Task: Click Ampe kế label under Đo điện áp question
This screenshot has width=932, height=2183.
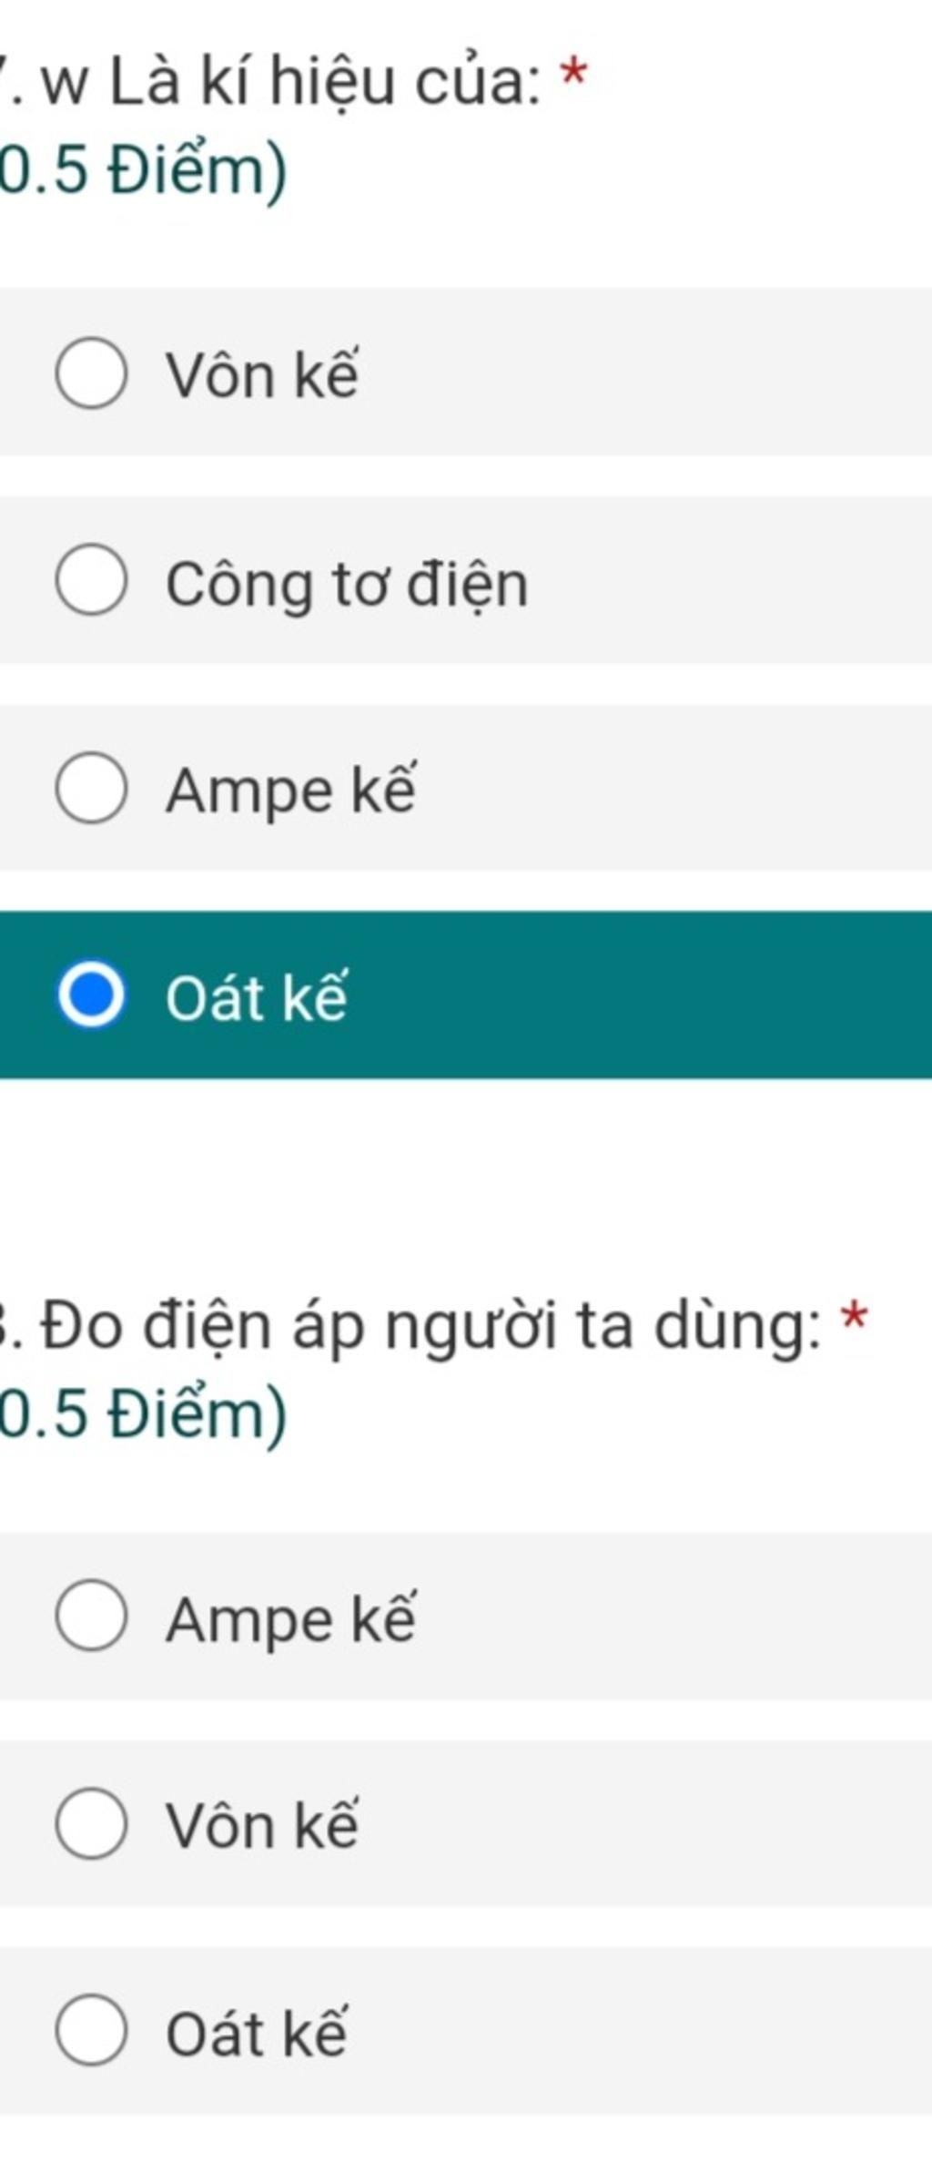Action: pos(291,1619)
